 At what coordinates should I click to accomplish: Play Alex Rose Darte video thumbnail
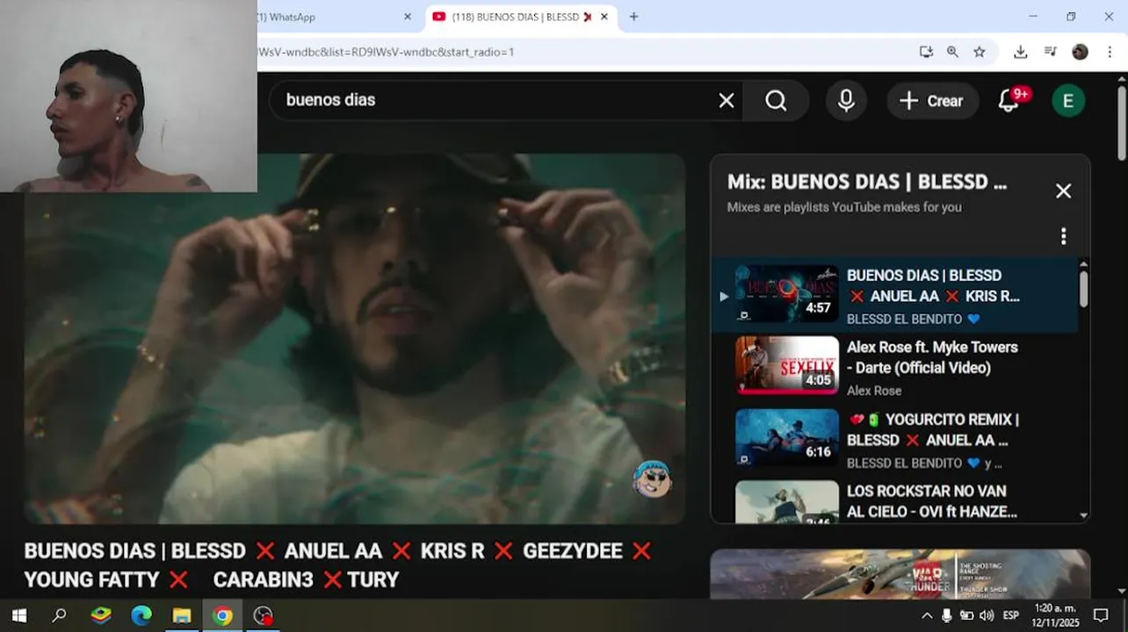point(787,365)
